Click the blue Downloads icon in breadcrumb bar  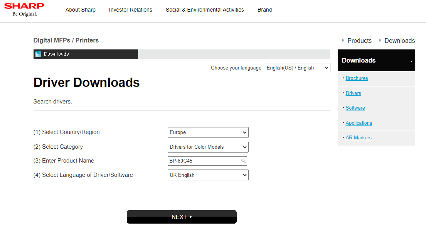point(38,54)
